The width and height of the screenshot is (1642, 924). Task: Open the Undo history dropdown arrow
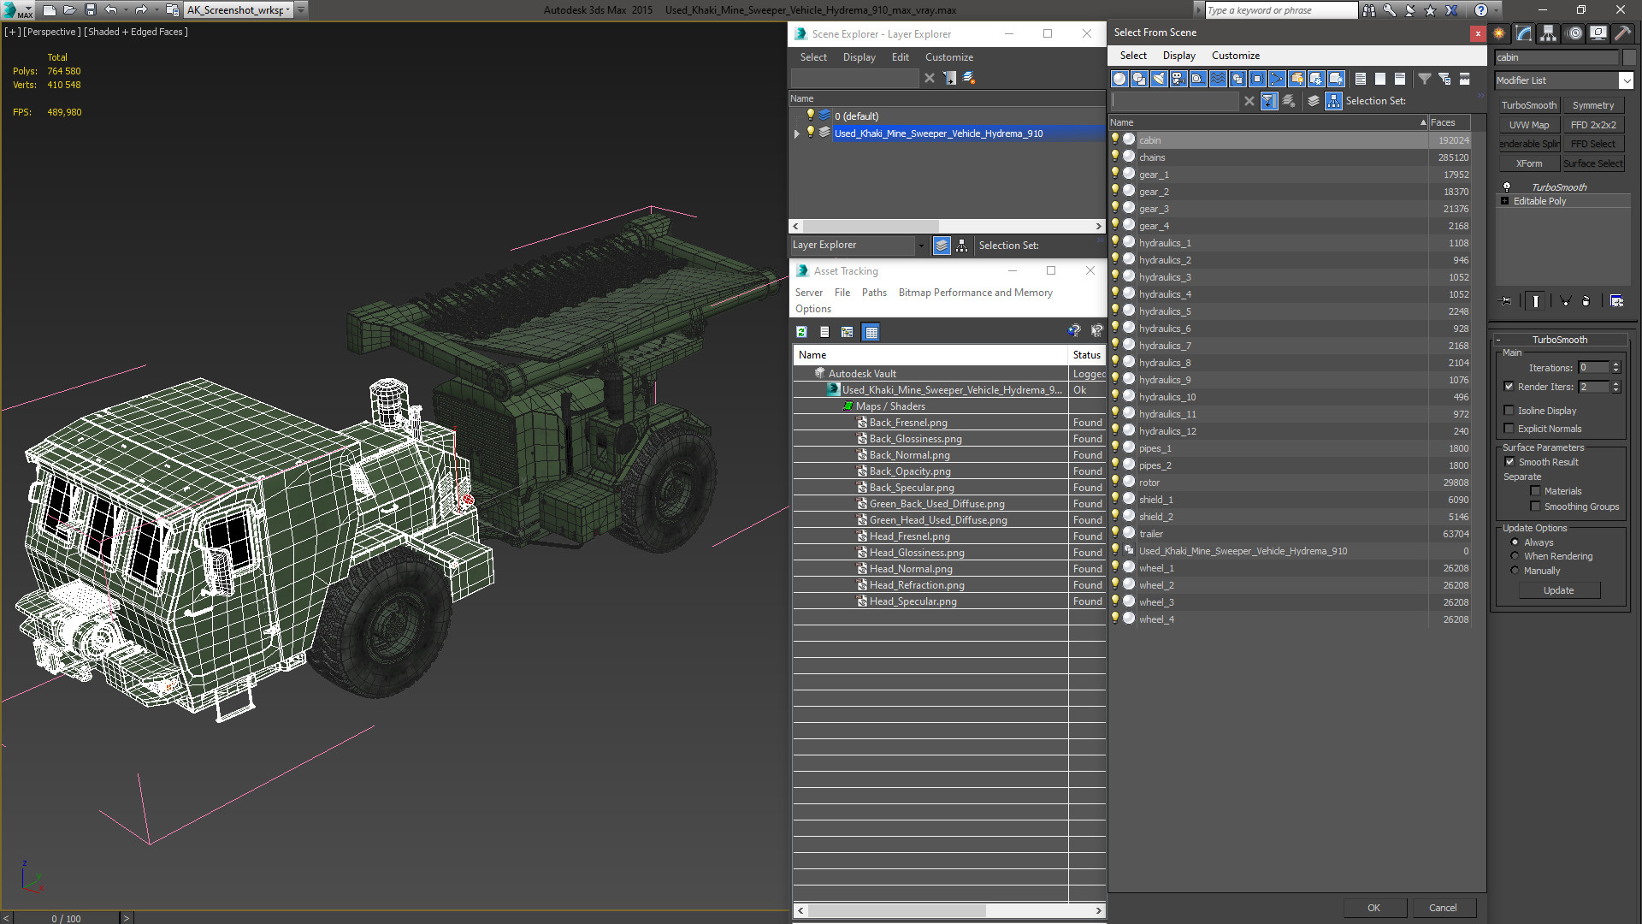point(126,10)
